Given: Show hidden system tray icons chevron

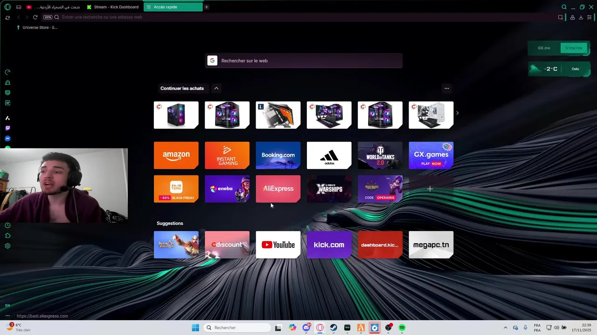Looking at the screenshot, I should click(x=506, y=328).
